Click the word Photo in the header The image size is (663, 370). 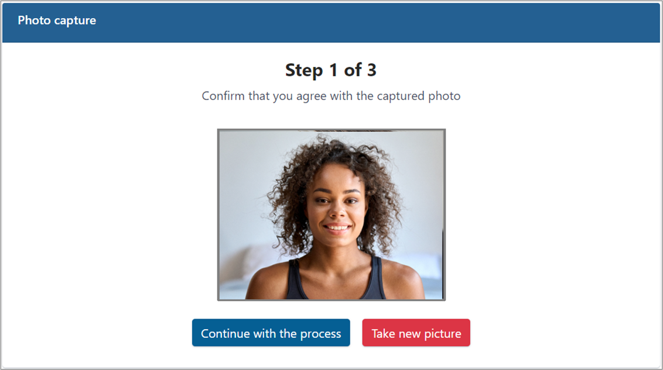click(x=34, y=20)
